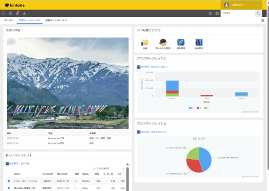Viewport: 269px width, 191px height.
Task: Launch the 日報 app icon
Action: coord(145,44)
